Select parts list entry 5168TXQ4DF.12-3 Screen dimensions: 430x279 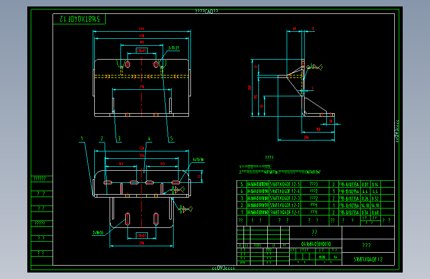pos(285,198)
